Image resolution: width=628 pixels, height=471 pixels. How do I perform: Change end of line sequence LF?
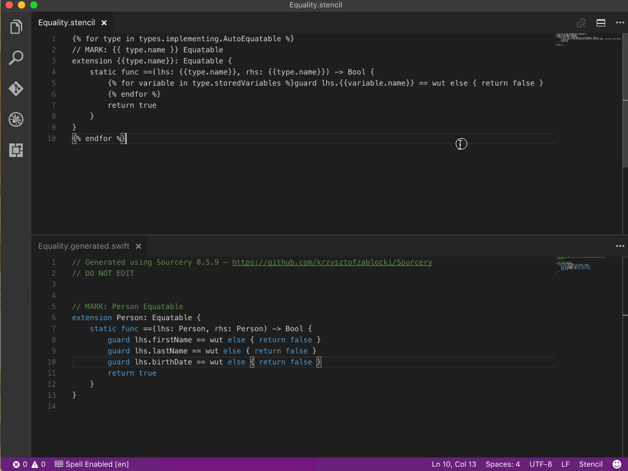pos(565,464)
